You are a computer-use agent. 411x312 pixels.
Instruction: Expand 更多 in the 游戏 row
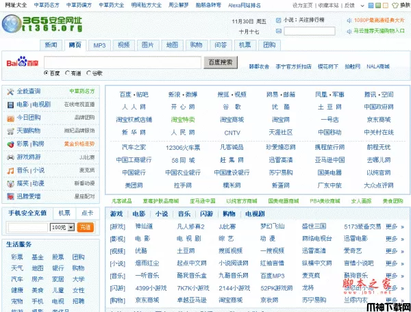[395, 226]
